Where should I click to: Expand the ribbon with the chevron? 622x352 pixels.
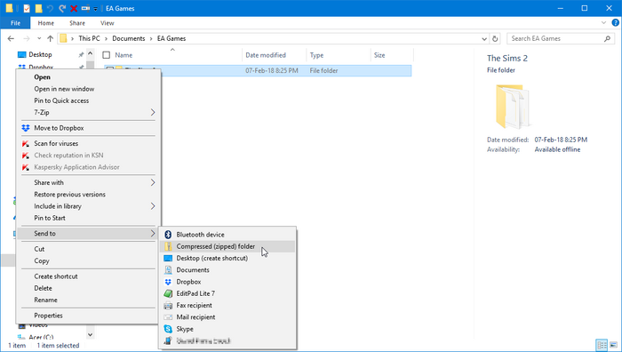(603, 23)
